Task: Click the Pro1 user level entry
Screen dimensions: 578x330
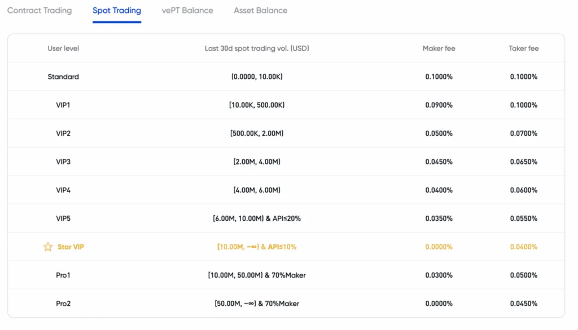Action: click(x=63, y=275)
